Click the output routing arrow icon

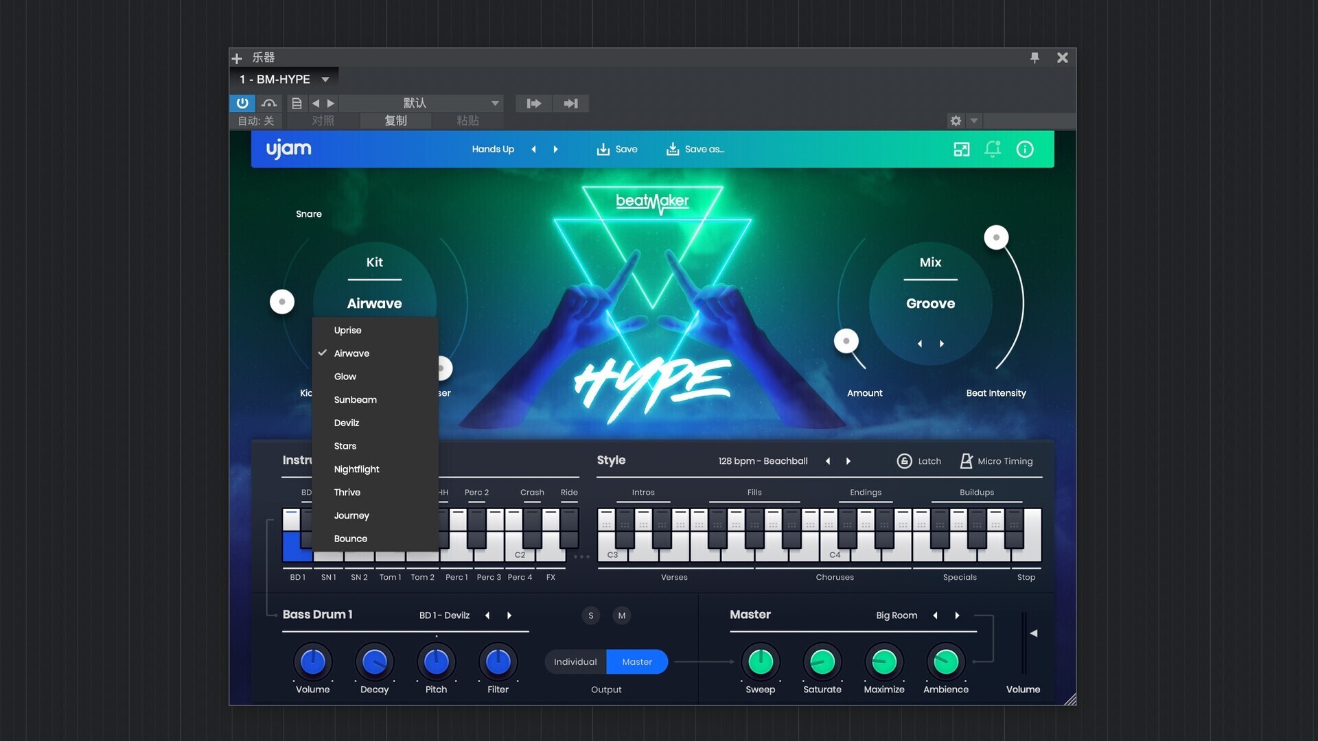(x=570, y=103)
